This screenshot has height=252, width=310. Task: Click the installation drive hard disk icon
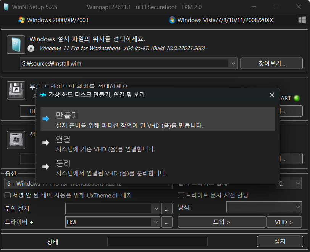tap(16, 140)
